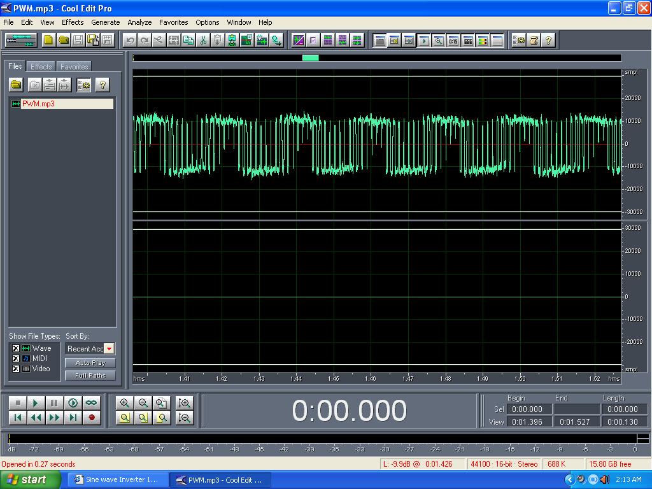Click the View End time field 0:01.527

coord(577,422)
